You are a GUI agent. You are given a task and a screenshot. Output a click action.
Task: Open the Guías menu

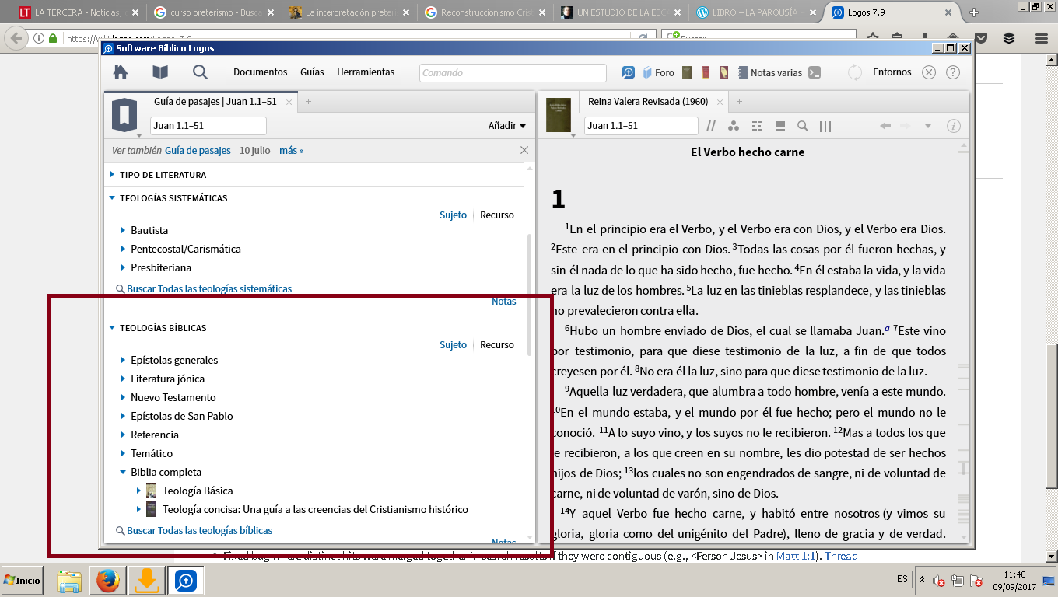point(312,72)
